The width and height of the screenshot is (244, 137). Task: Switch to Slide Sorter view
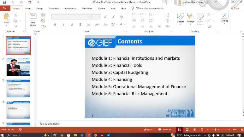tap(187, 129)
